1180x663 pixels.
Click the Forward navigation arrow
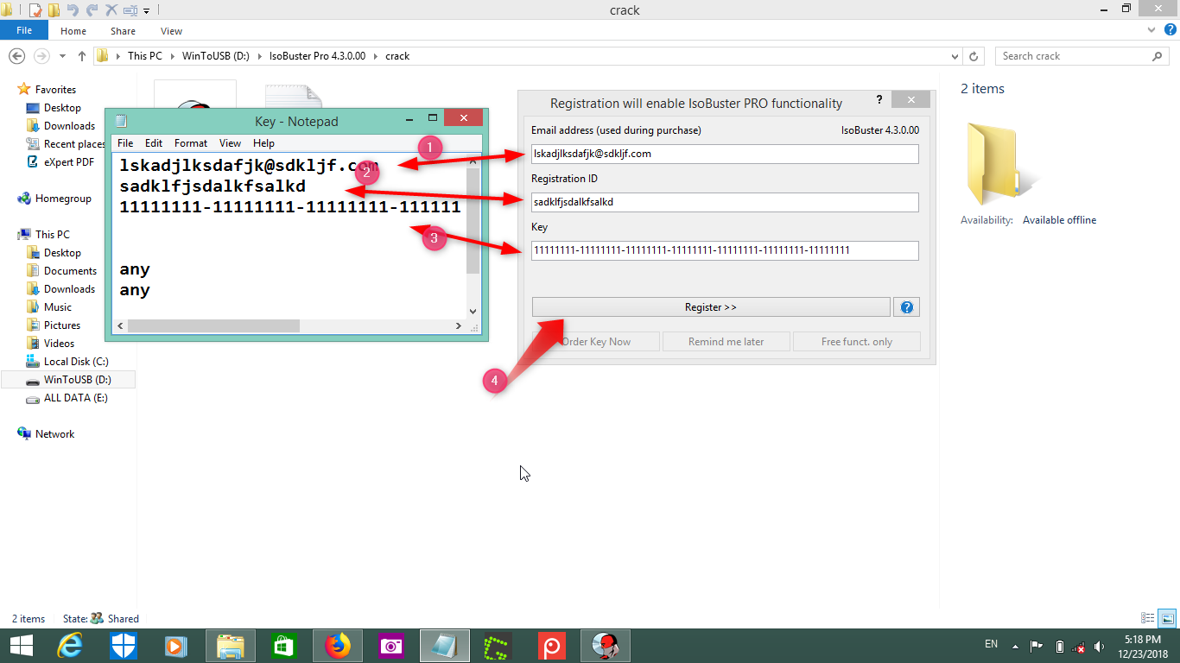pyautogui.click(x=41, y=56)
